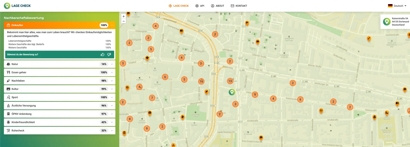The image size is (410, 147).
Task: Expand Essen gehen via its chevron
Action: pyautogui.click(x=112, y=72)
